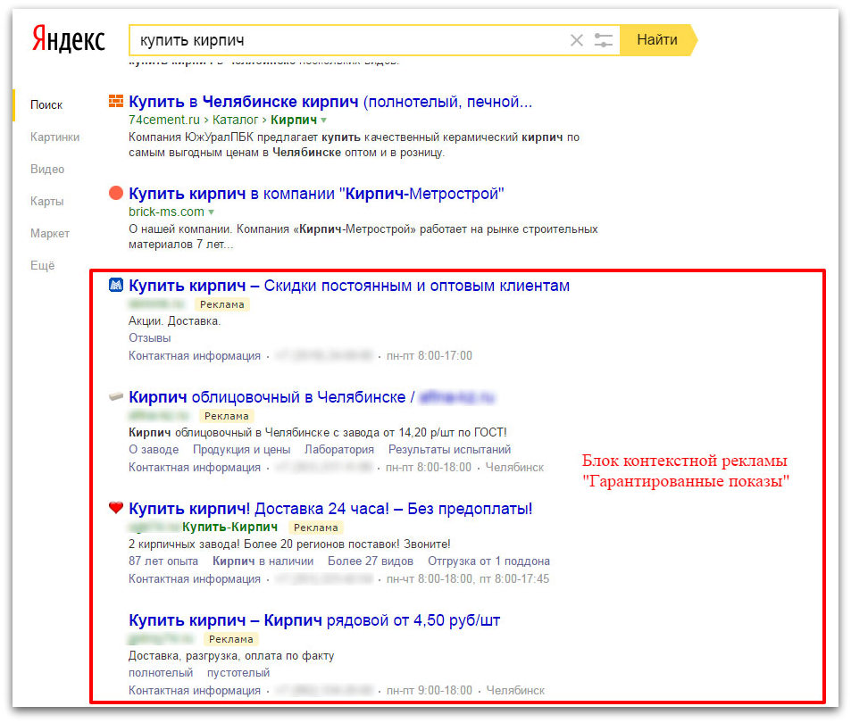Switch to the Маркет tab
Image resolution: width=851 pixels, height=723 pixels.
pos(50,233)
